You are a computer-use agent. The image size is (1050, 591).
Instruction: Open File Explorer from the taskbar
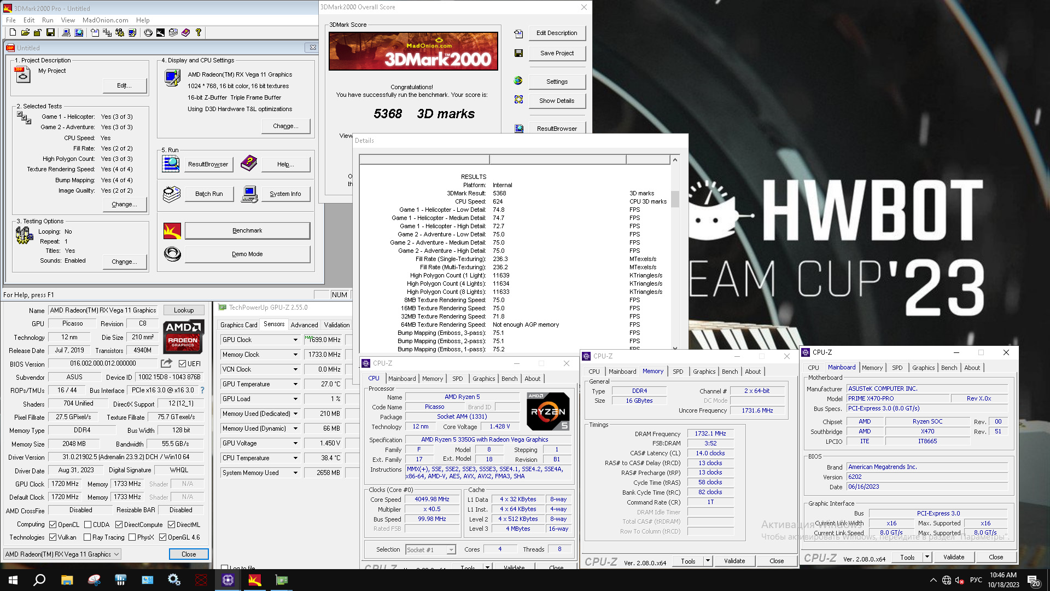tap(67, 580)
